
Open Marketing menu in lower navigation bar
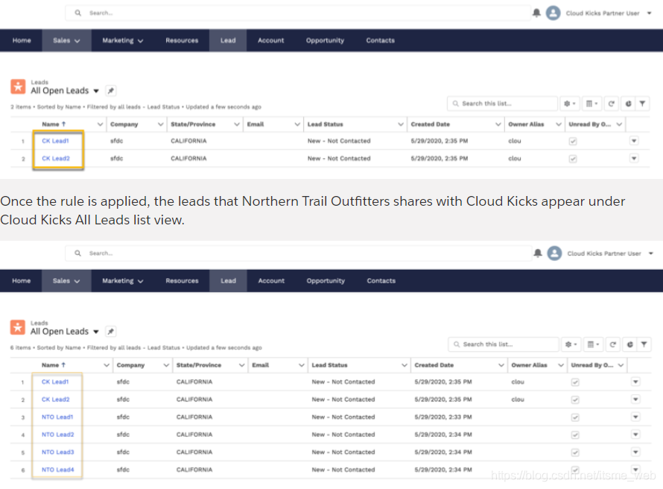(123, 281)
